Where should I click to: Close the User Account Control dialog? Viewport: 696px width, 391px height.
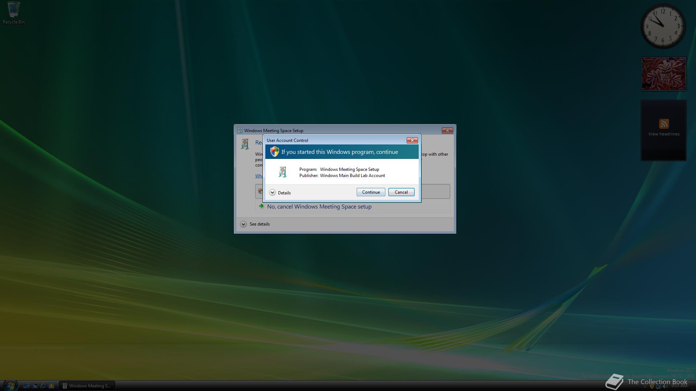[x=412, y=140]
